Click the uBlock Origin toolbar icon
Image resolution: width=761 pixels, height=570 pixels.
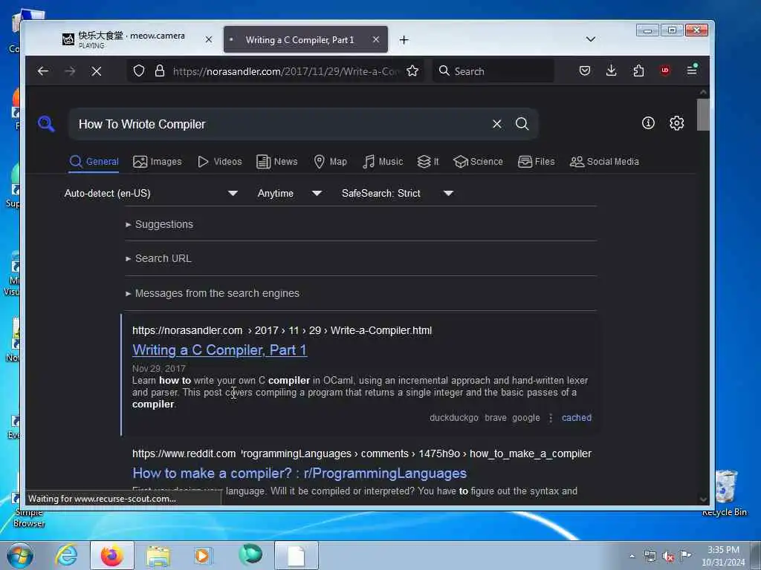665,71
